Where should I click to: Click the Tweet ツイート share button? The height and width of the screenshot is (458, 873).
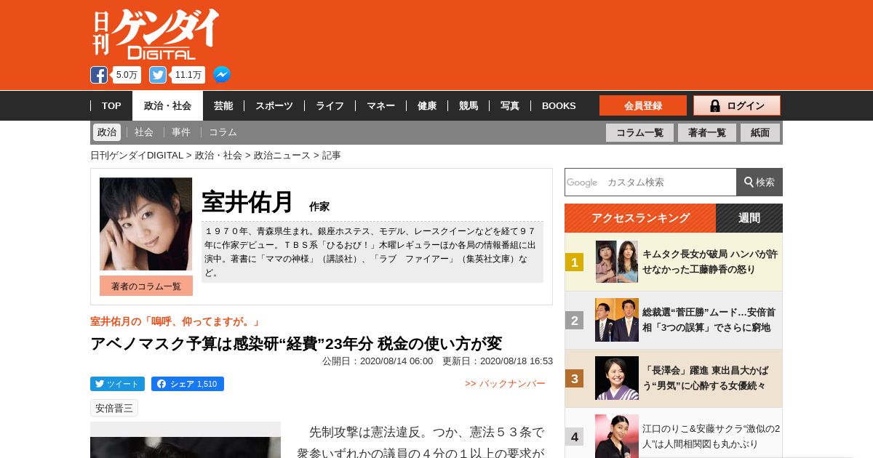click(117, 384)
